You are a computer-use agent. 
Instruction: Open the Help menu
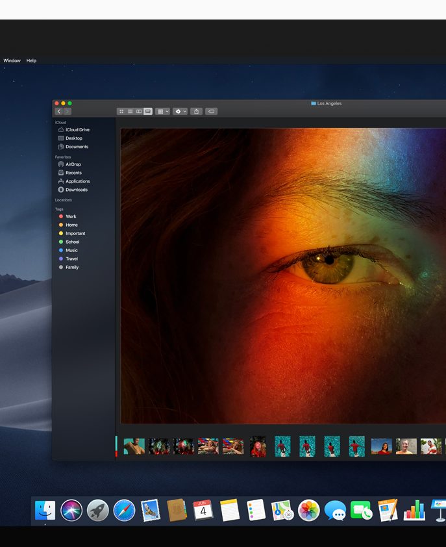[x=31, y=60]
